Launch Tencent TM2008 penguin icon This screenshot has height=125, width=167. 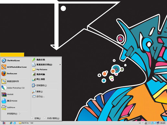[4, 101]
